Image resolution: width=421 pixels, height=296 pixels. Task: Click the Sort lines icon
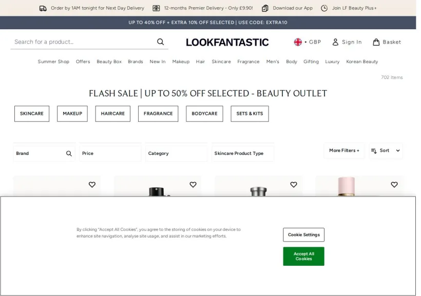pyautogui.click(x=374, y=151)
